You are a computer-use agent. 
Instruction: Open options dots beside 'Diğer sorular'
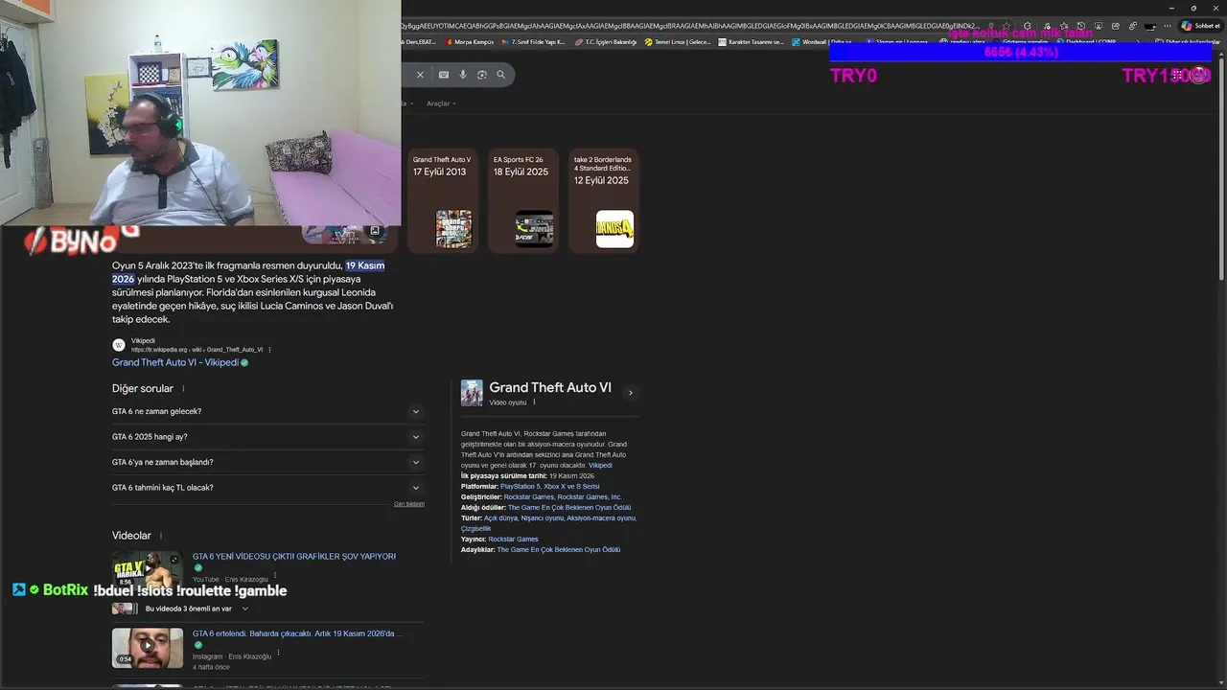click(183, 389)
